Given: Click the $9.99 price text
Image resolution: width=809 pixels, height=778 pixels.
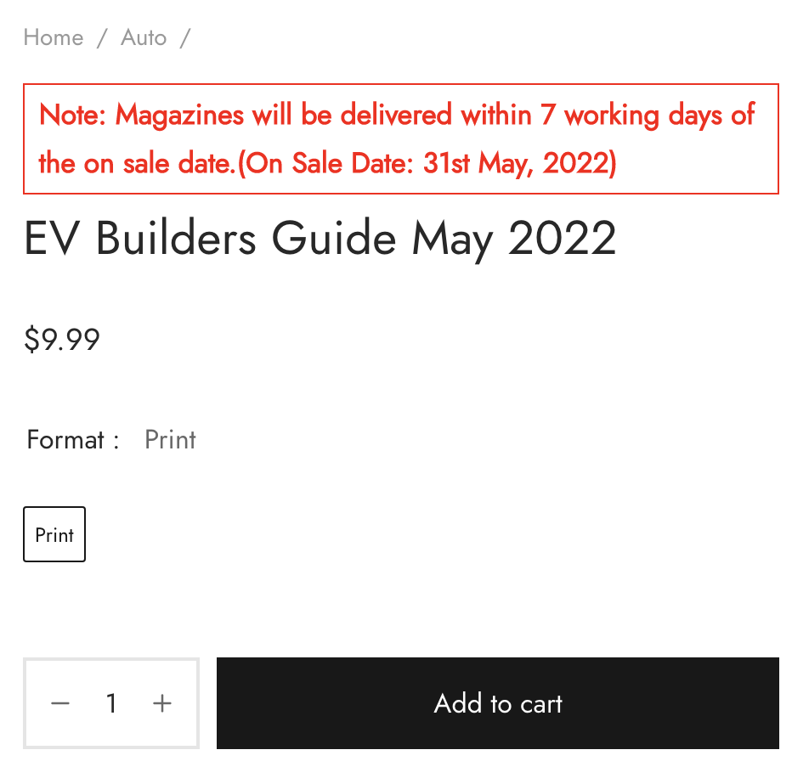Looking at the screenshot, I should (62, 340).
